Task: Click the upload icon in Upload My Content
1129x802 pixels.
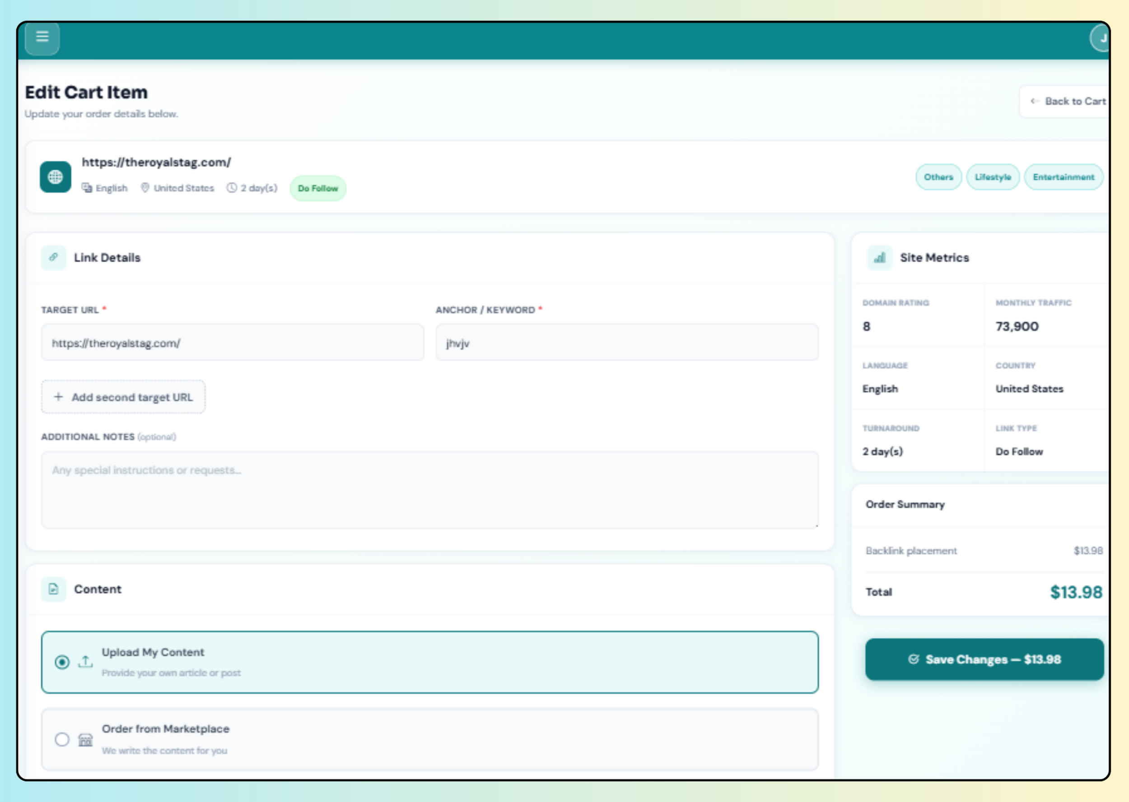Action: tap(85, 662)
